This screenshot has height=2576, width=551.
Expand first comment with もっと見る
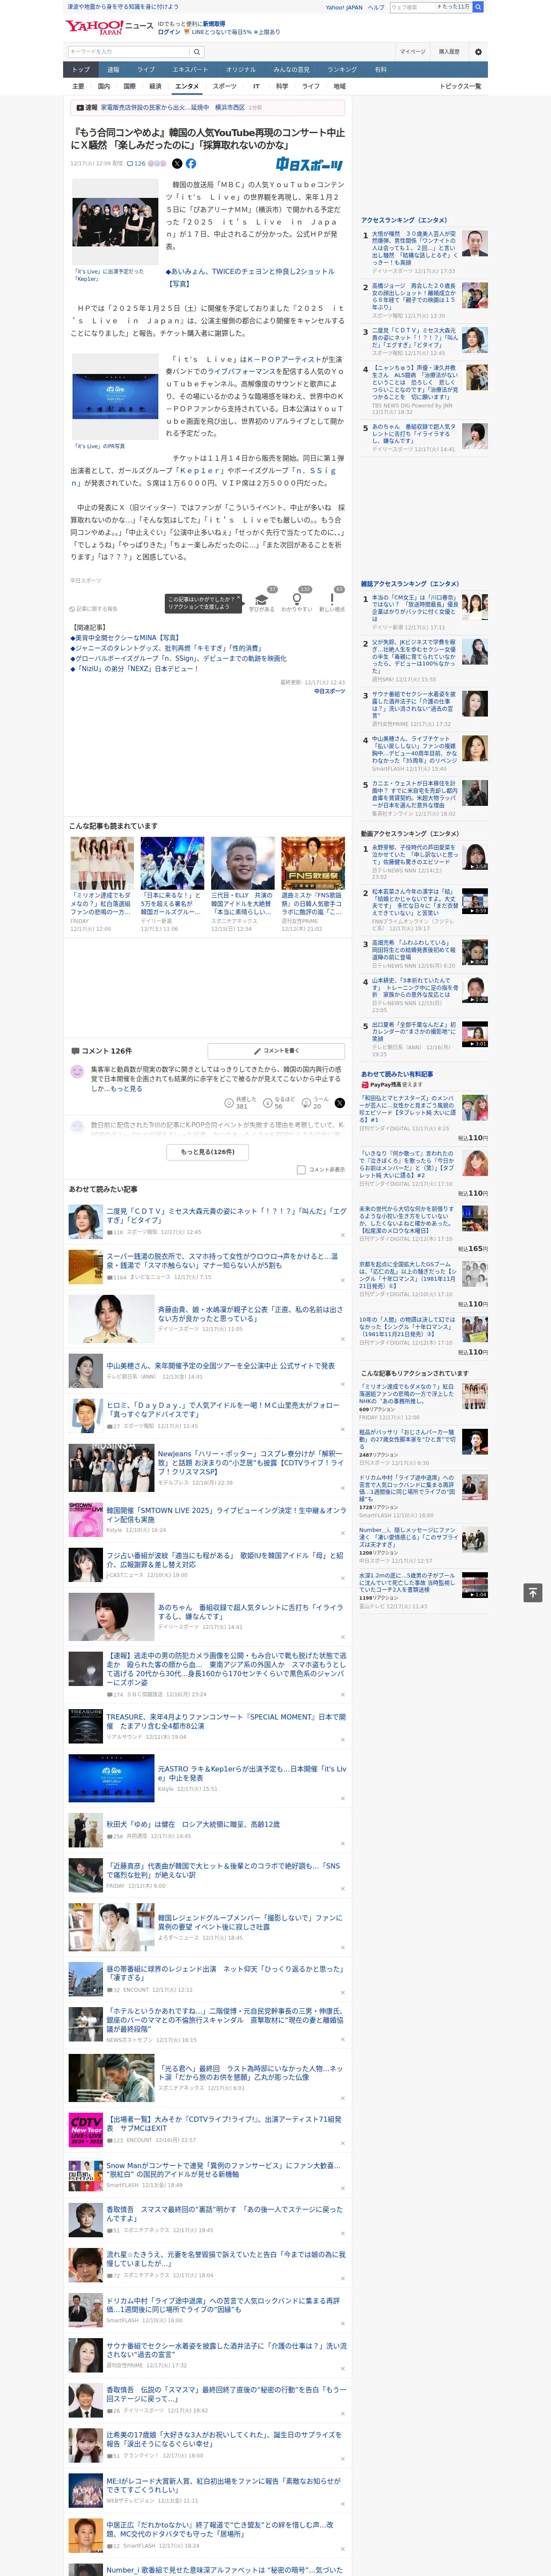[x=126, y=1089]
